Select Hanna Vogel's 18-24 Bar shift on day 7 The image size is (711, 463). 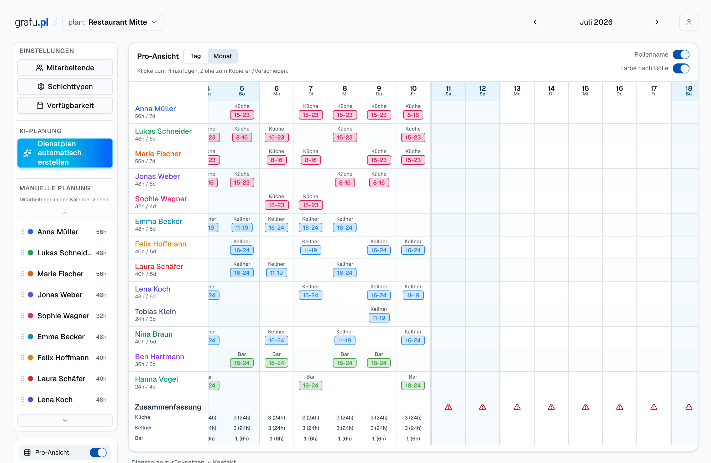click(x=310, y=385)
